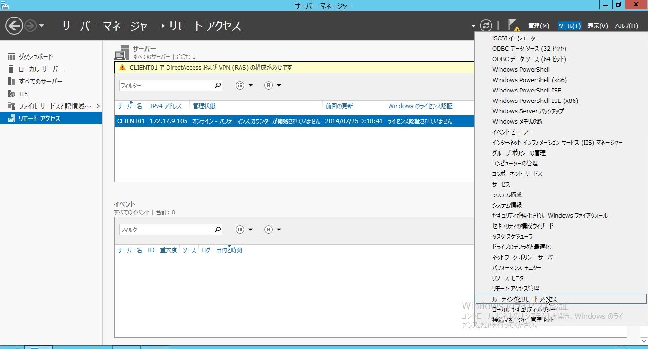
Task: Open サービス from the tools menu
Action: pos(561,184)
